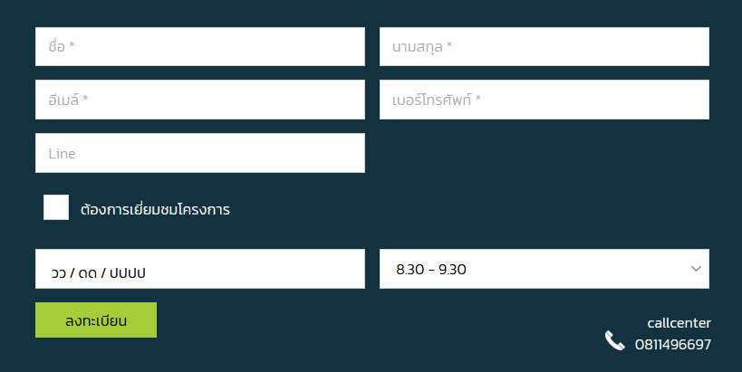Click the asterisk in the อีเมล์ field
The height and width of the screenshot is (372, 742).
85,99
